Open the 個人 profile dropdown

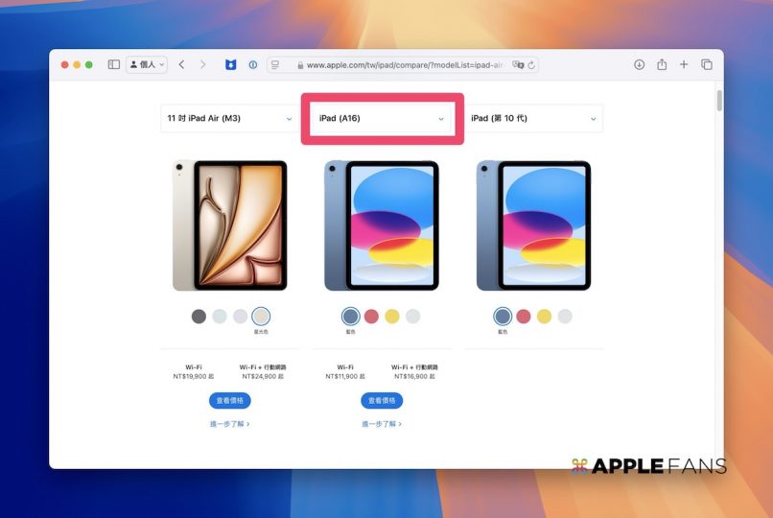pos(147,64)
